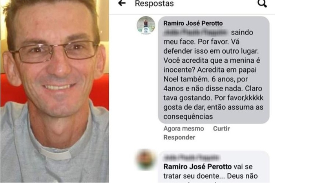Select the bold name mention before "vai se"
Viewport: 314px width, 183px height.
click(197, 167)
